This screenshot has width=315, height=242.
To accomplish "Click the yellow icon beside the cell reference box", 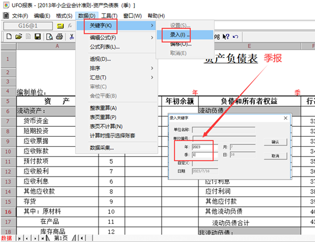I will 60,26.
